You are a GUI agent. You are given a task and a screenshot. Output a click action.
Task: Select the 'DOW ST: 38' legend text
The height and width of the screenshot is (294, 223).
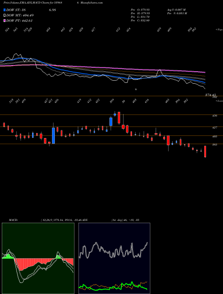16,10
